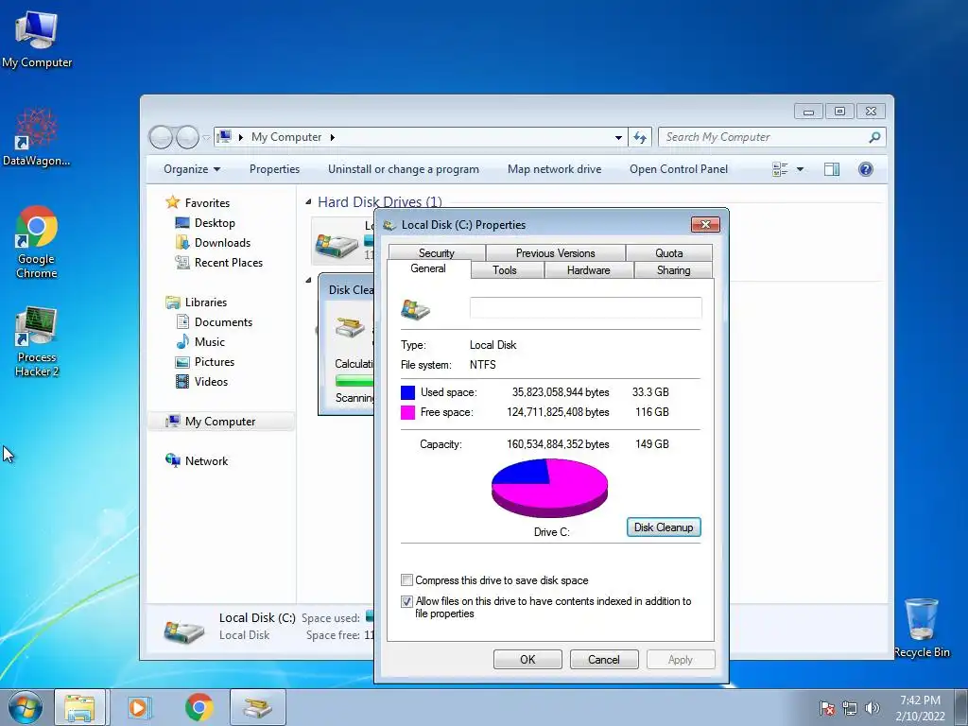
Task: Open the Organize dropdown menu
Action: pyautogui.click(x=191, y=169)
